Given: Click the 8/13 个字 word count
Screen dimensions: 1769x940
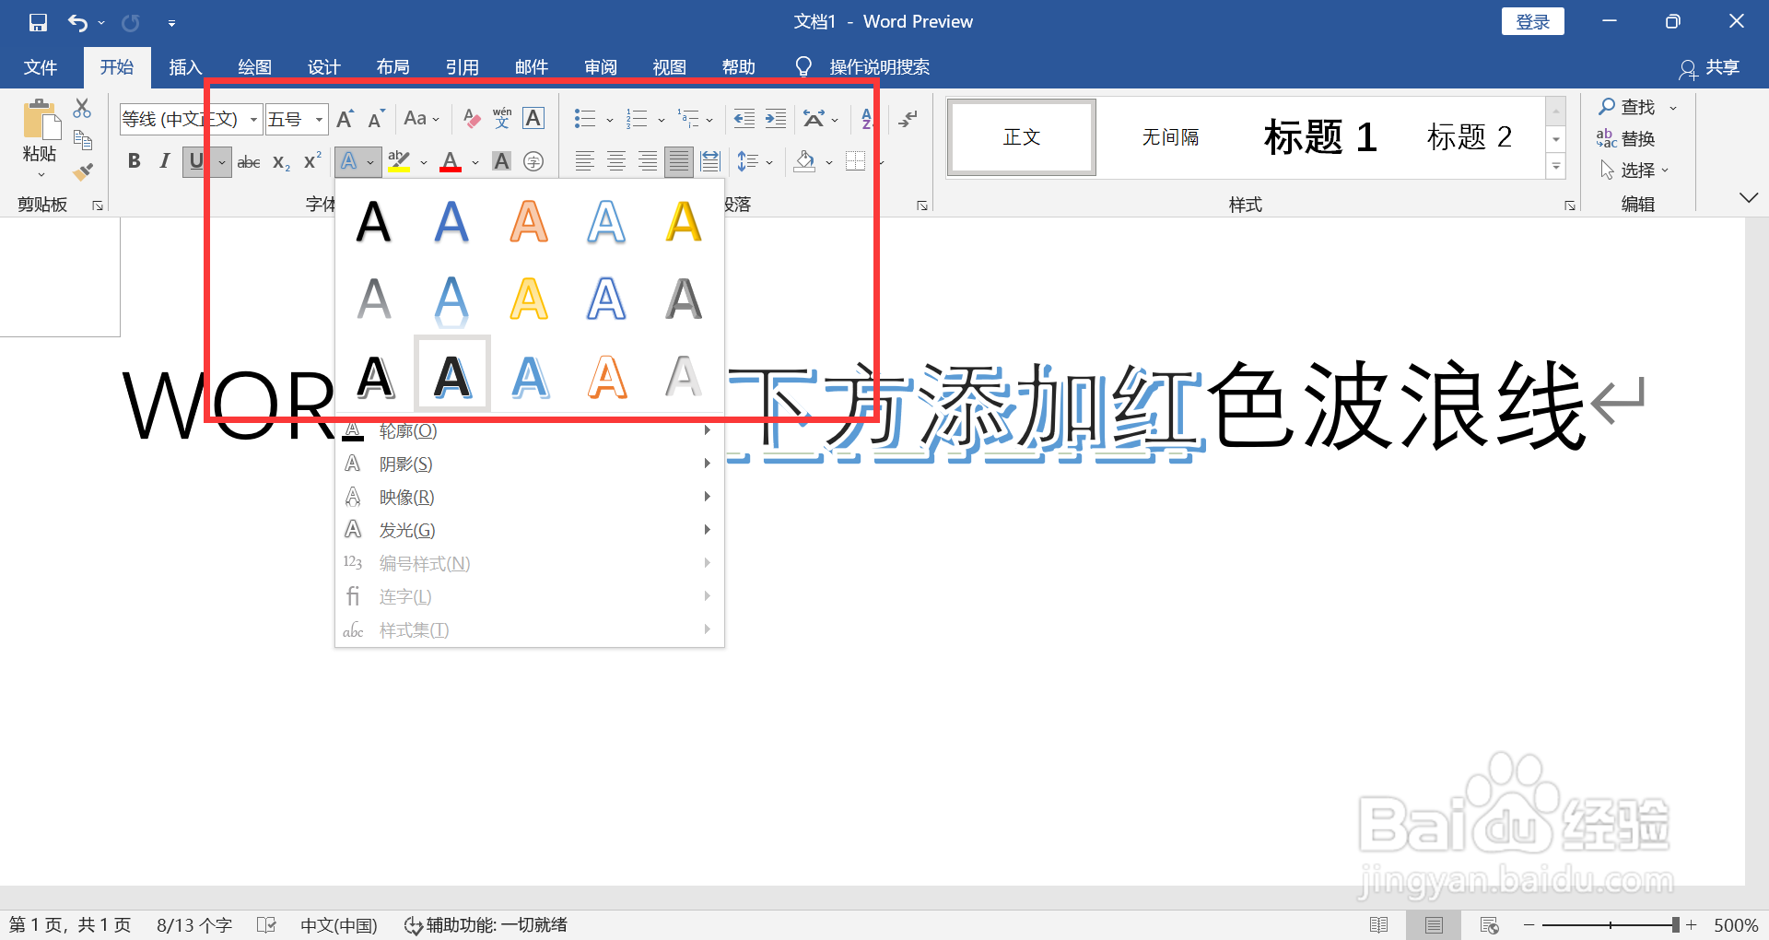Looking at the screenshot, I should tap(194, 925).
